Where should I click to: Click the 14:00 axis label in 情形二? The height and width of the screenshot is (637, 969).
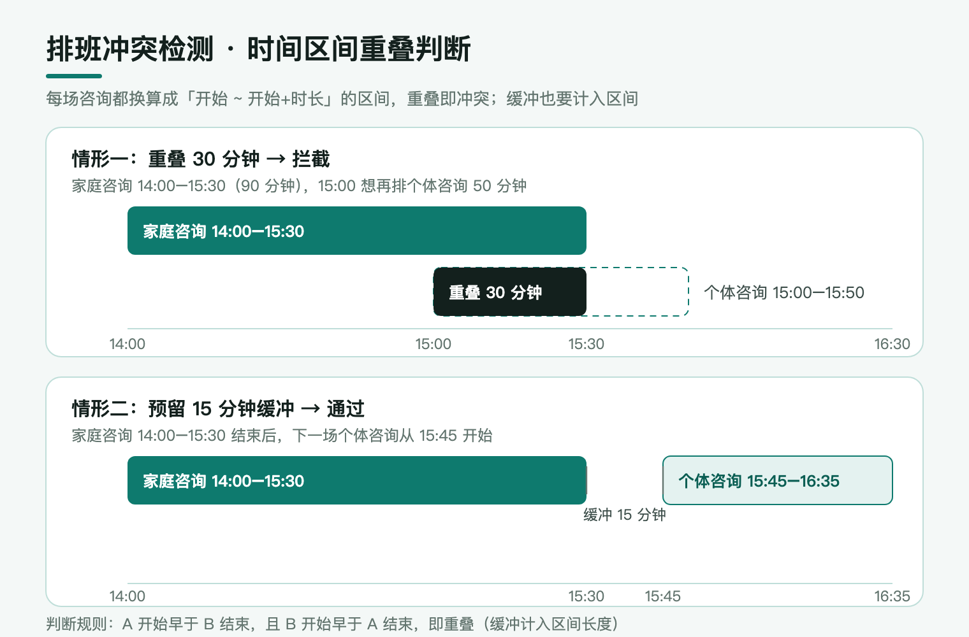pos(127,596)
